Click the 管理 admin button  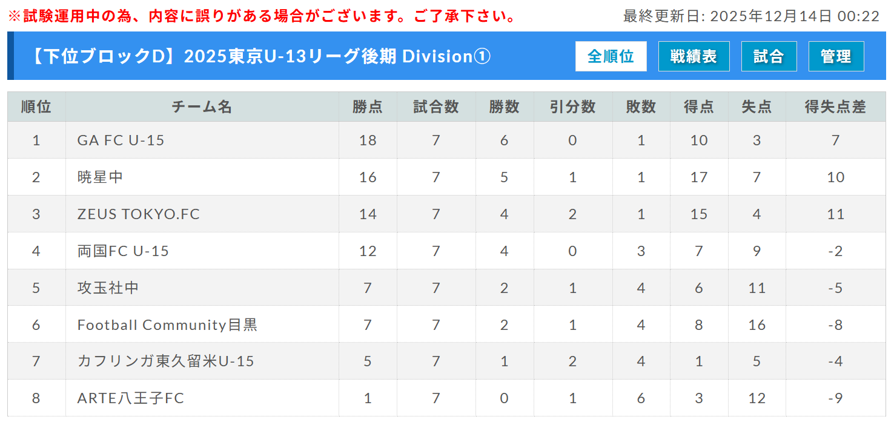pos(836,56)
